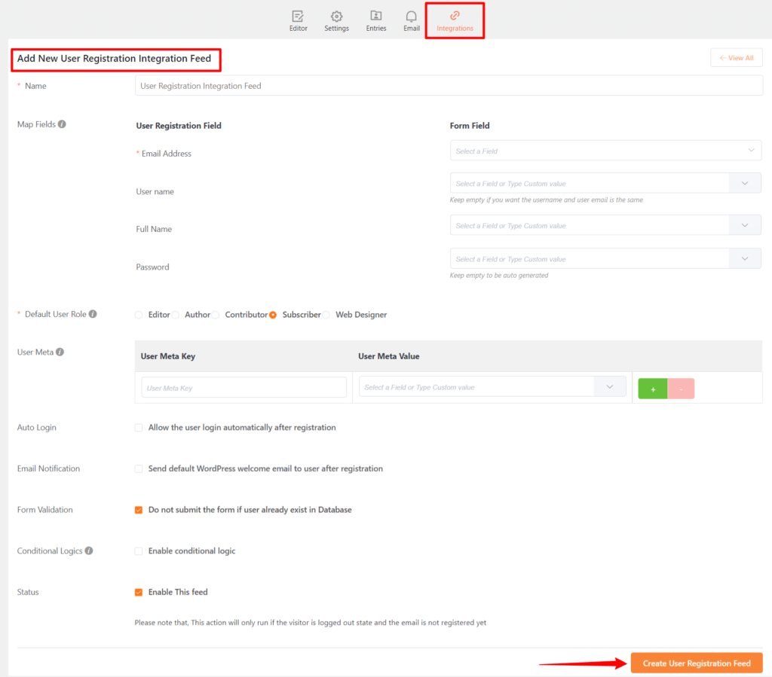Open the Conditional Logics info icon

tap(89, 550)
